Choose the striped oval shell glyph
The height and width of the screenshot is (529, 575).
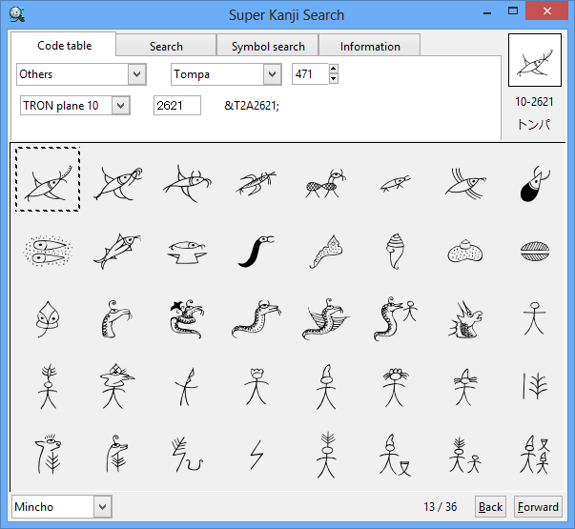[x=534, y=251]
